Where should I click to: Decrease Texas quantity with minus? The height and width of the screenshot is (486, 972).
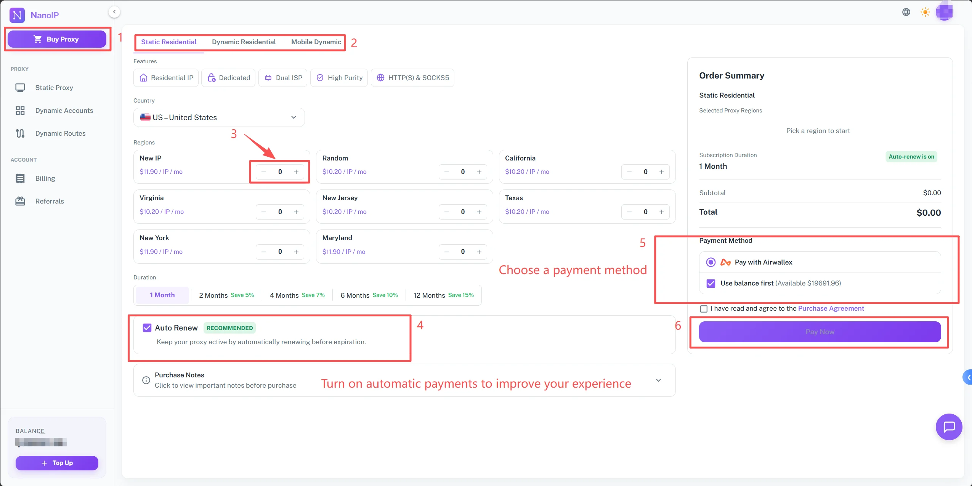(x=629, y=212)
